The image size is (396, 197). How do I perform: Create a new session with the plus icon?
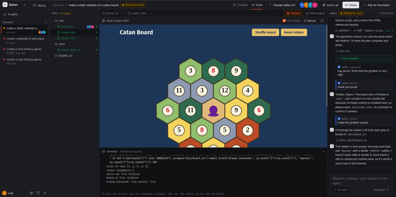tap(24, 5)
